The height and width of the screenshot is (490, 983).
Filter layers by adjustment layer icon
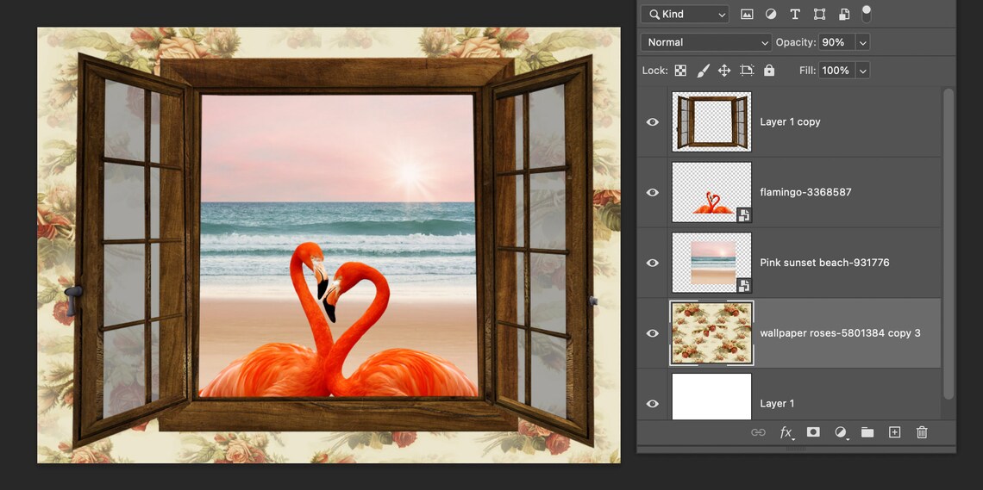[771, 14]
